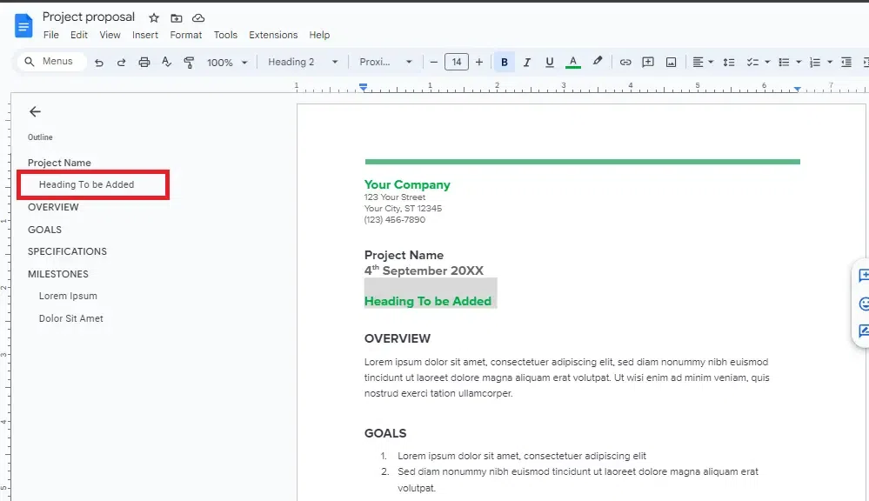Screen dimensions: 869x501
Task: Jump to Project Name in outline
Action: pyautogui.click(x=59, y=163)
